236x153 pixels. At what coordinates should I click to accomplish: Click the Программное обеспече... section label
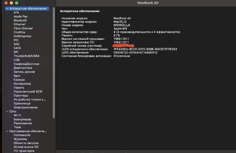pyautogui.click(x=28, y=131)
